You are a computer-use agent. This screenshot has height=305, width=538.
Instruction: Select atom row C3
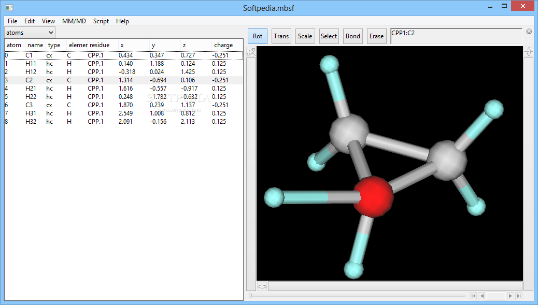[x=124, y=105]
